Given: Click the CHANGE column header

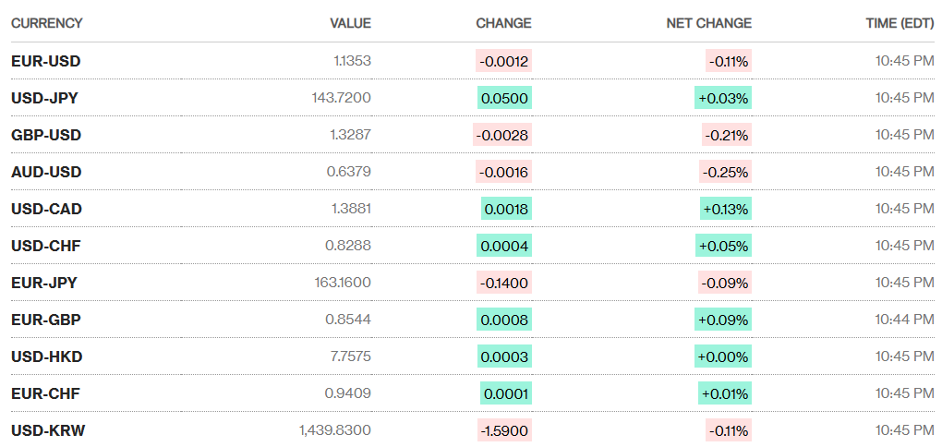Looking at the screenshot, I should coord(503,23).
